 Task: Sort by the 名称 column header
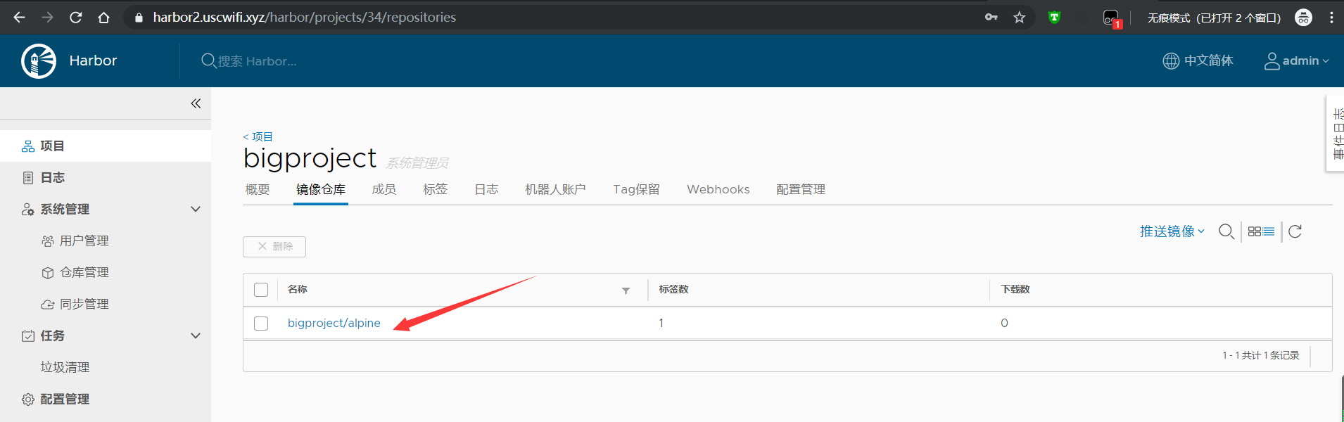(x=297, y=289)
